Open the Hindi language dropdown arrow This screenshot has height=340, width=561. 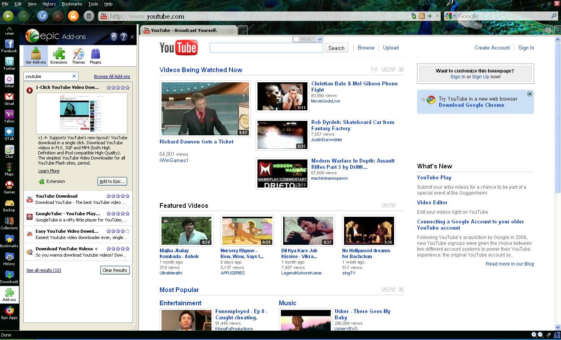point(320,39)
